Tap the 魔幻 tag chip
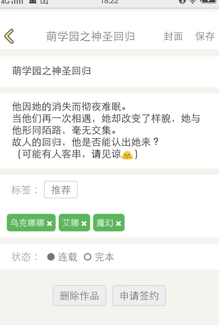The height and width of the screenshot is (325, 219). point(105,223)
